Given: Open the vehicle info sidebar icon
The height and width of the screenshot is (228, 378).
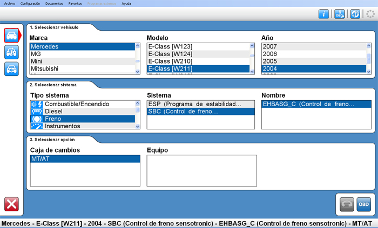Looking at the screenshot, I should tap(11, 52).
